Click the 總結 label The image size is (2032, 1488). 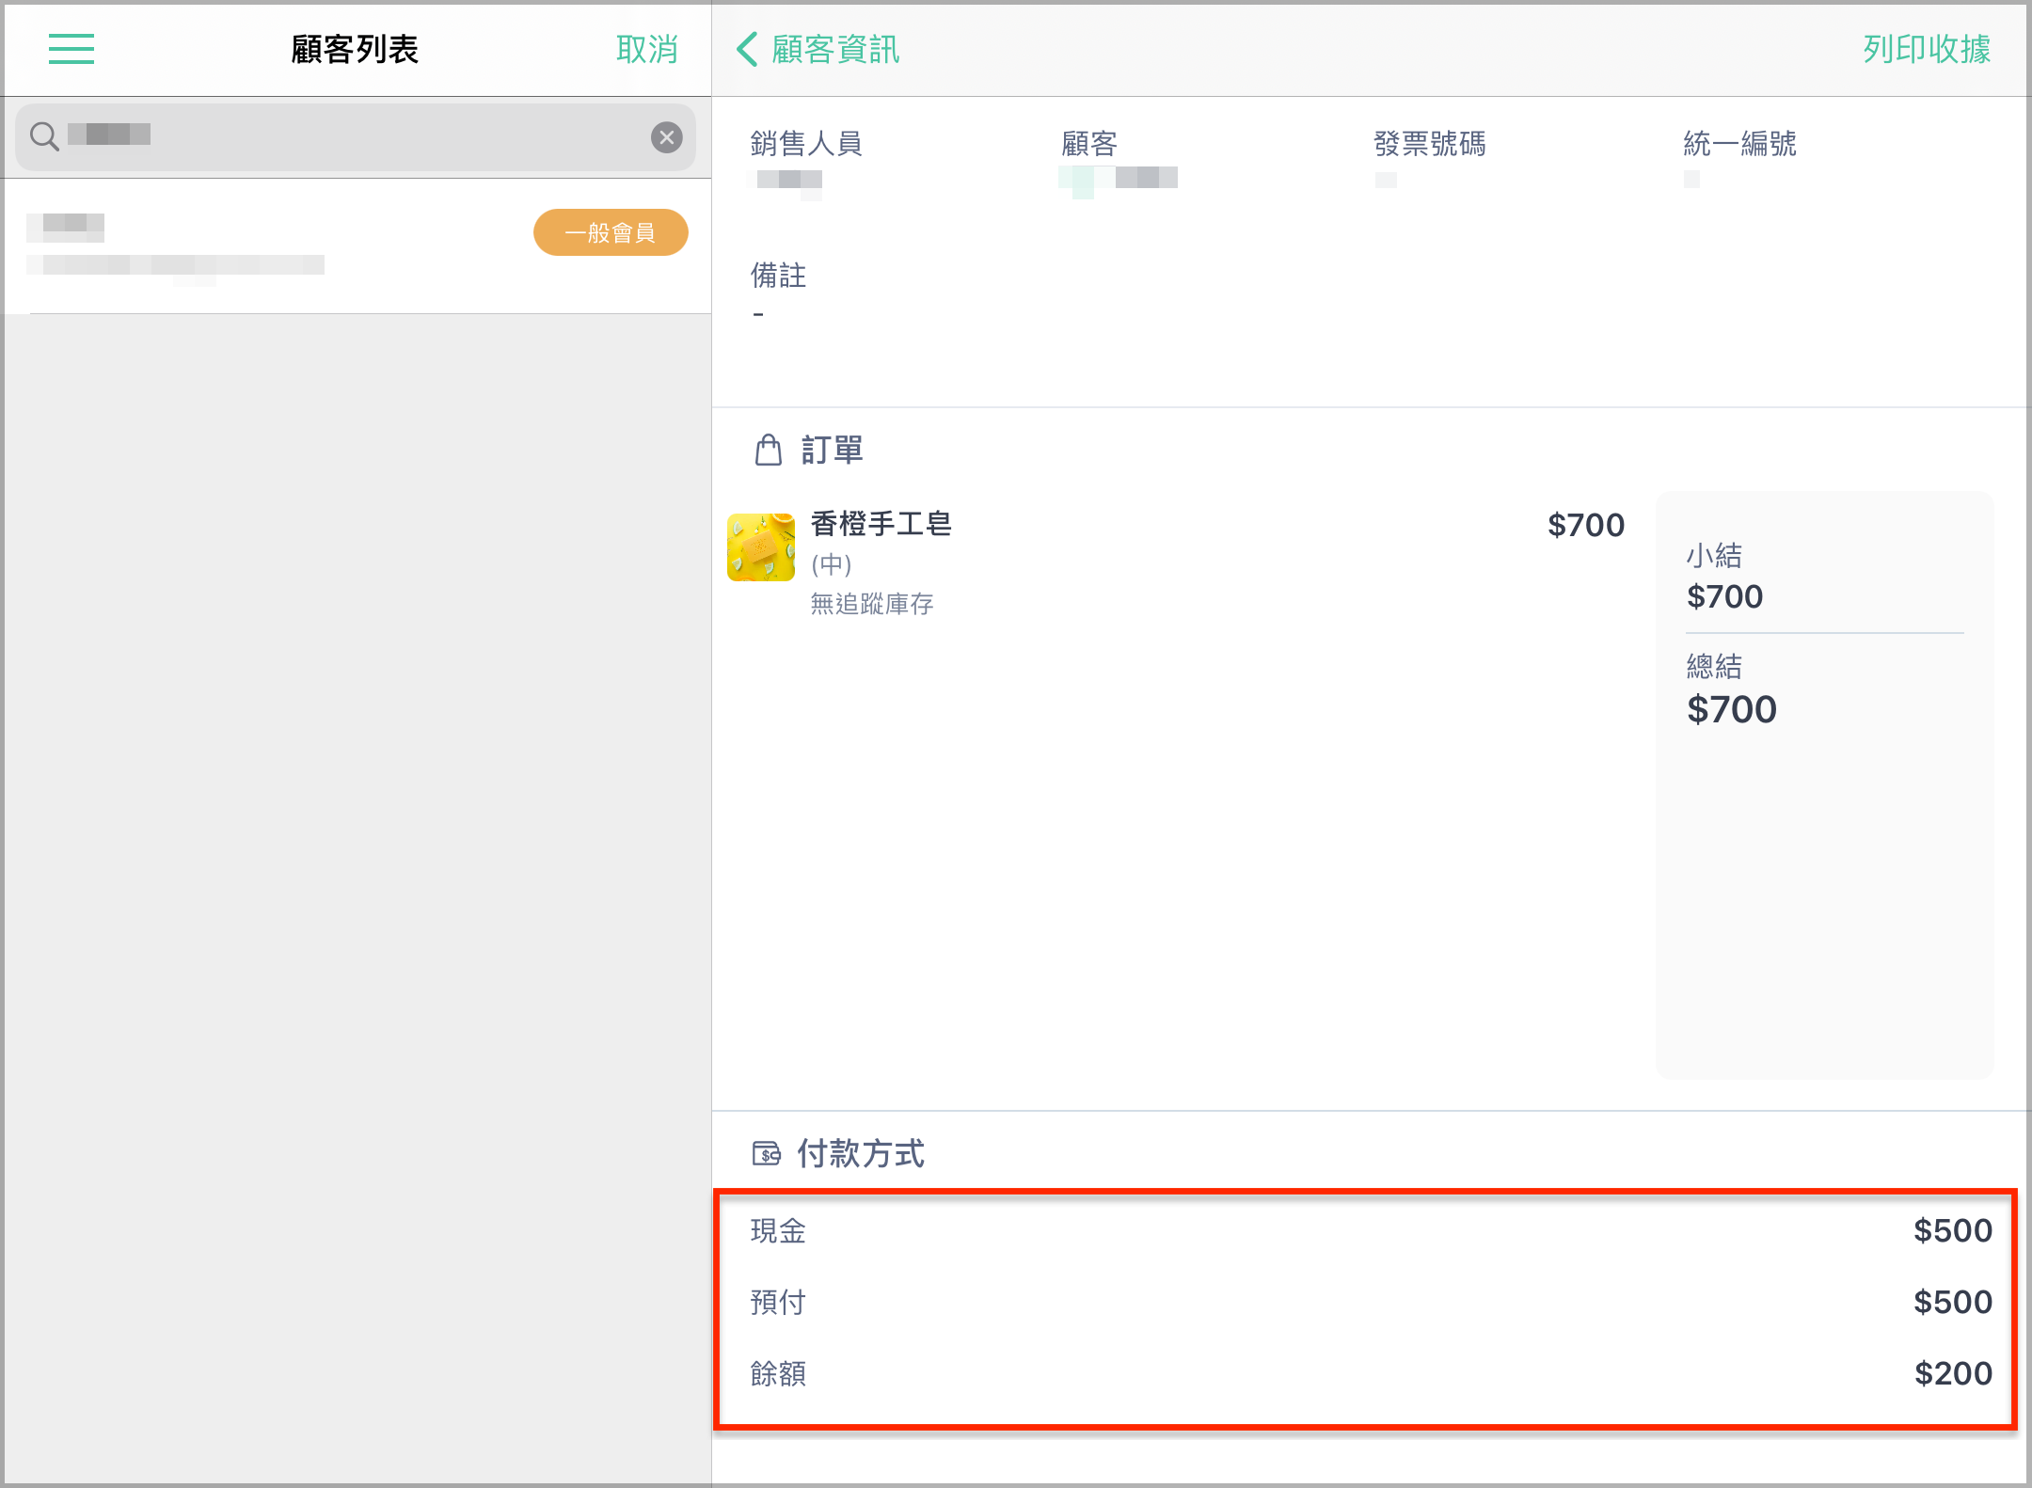pyautogui.click(x=1714, y=666)
